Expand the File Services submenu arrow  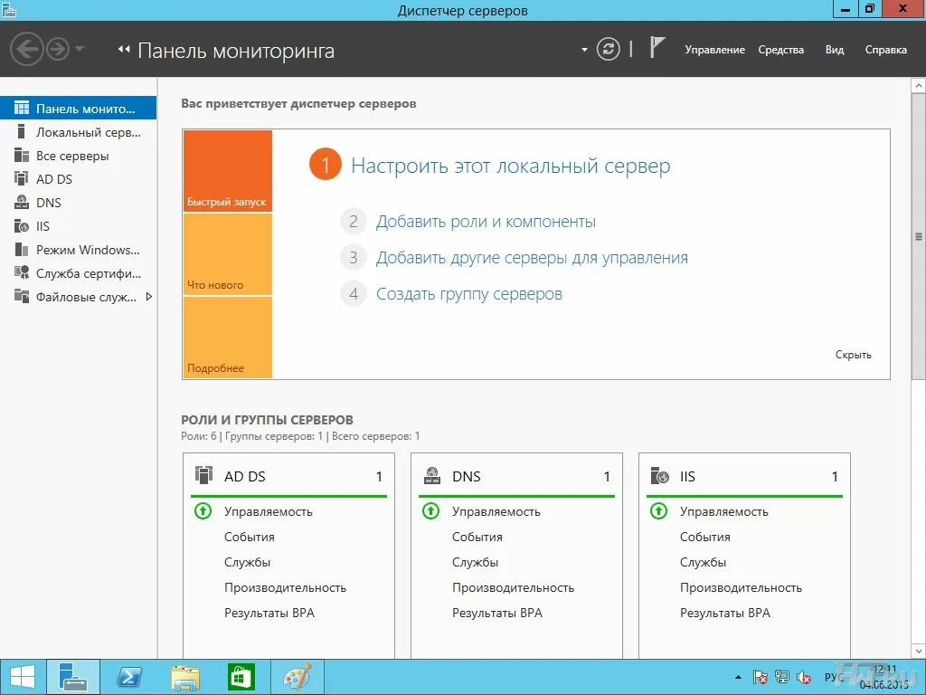149,297
